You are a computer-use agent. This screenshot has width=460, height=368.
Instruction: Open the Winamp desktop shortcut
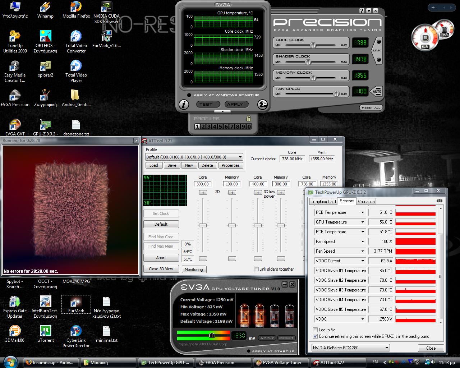[45, 10]
